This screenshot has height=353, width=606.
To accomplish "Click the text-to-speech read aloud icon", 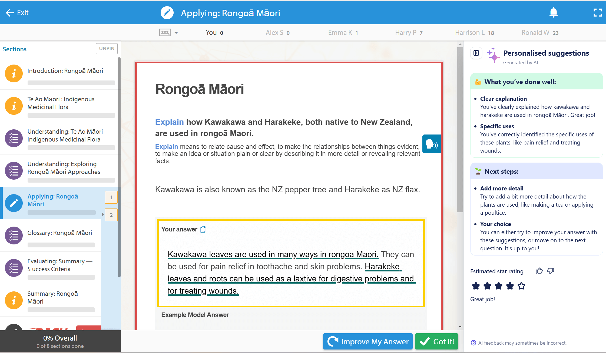I will coord(432,144).
